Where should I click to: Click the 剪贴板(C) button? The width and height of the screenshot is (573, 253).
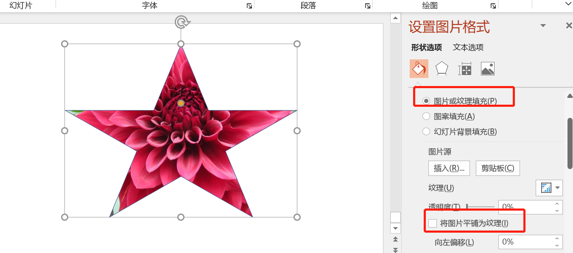point(498,168)
